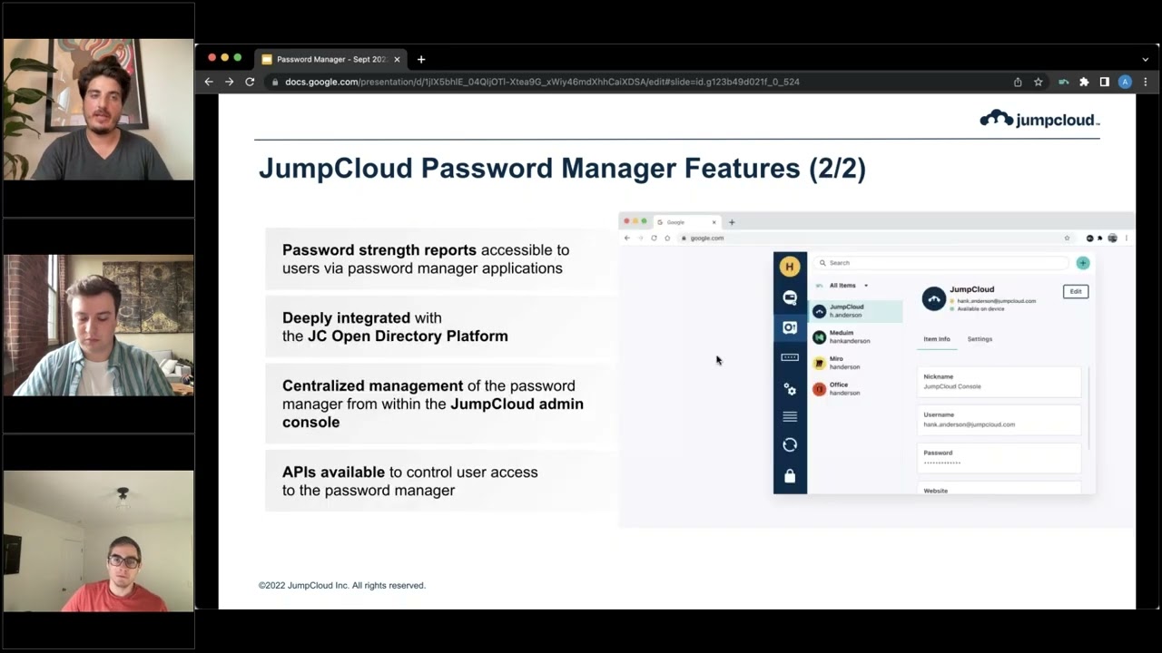
Task: Bookmark this page with the star icon
Action: (x=1039, y=82)
